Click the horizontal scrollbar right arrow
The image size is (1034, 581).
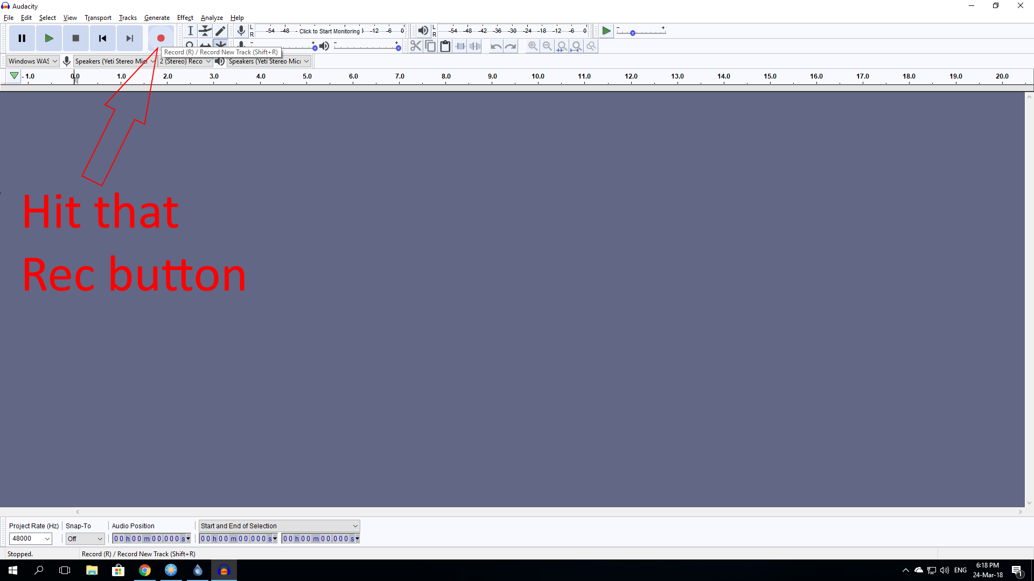coord(1020,512)
